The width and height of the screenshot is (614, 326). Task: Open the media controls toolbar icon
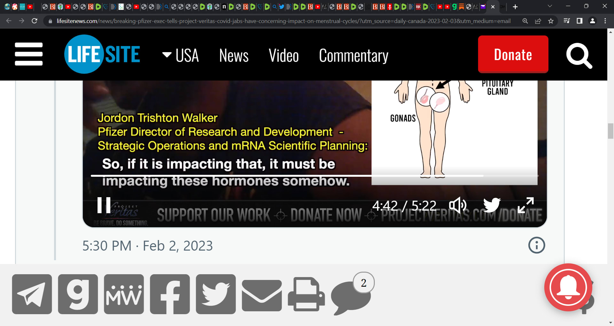click(567, 21)
